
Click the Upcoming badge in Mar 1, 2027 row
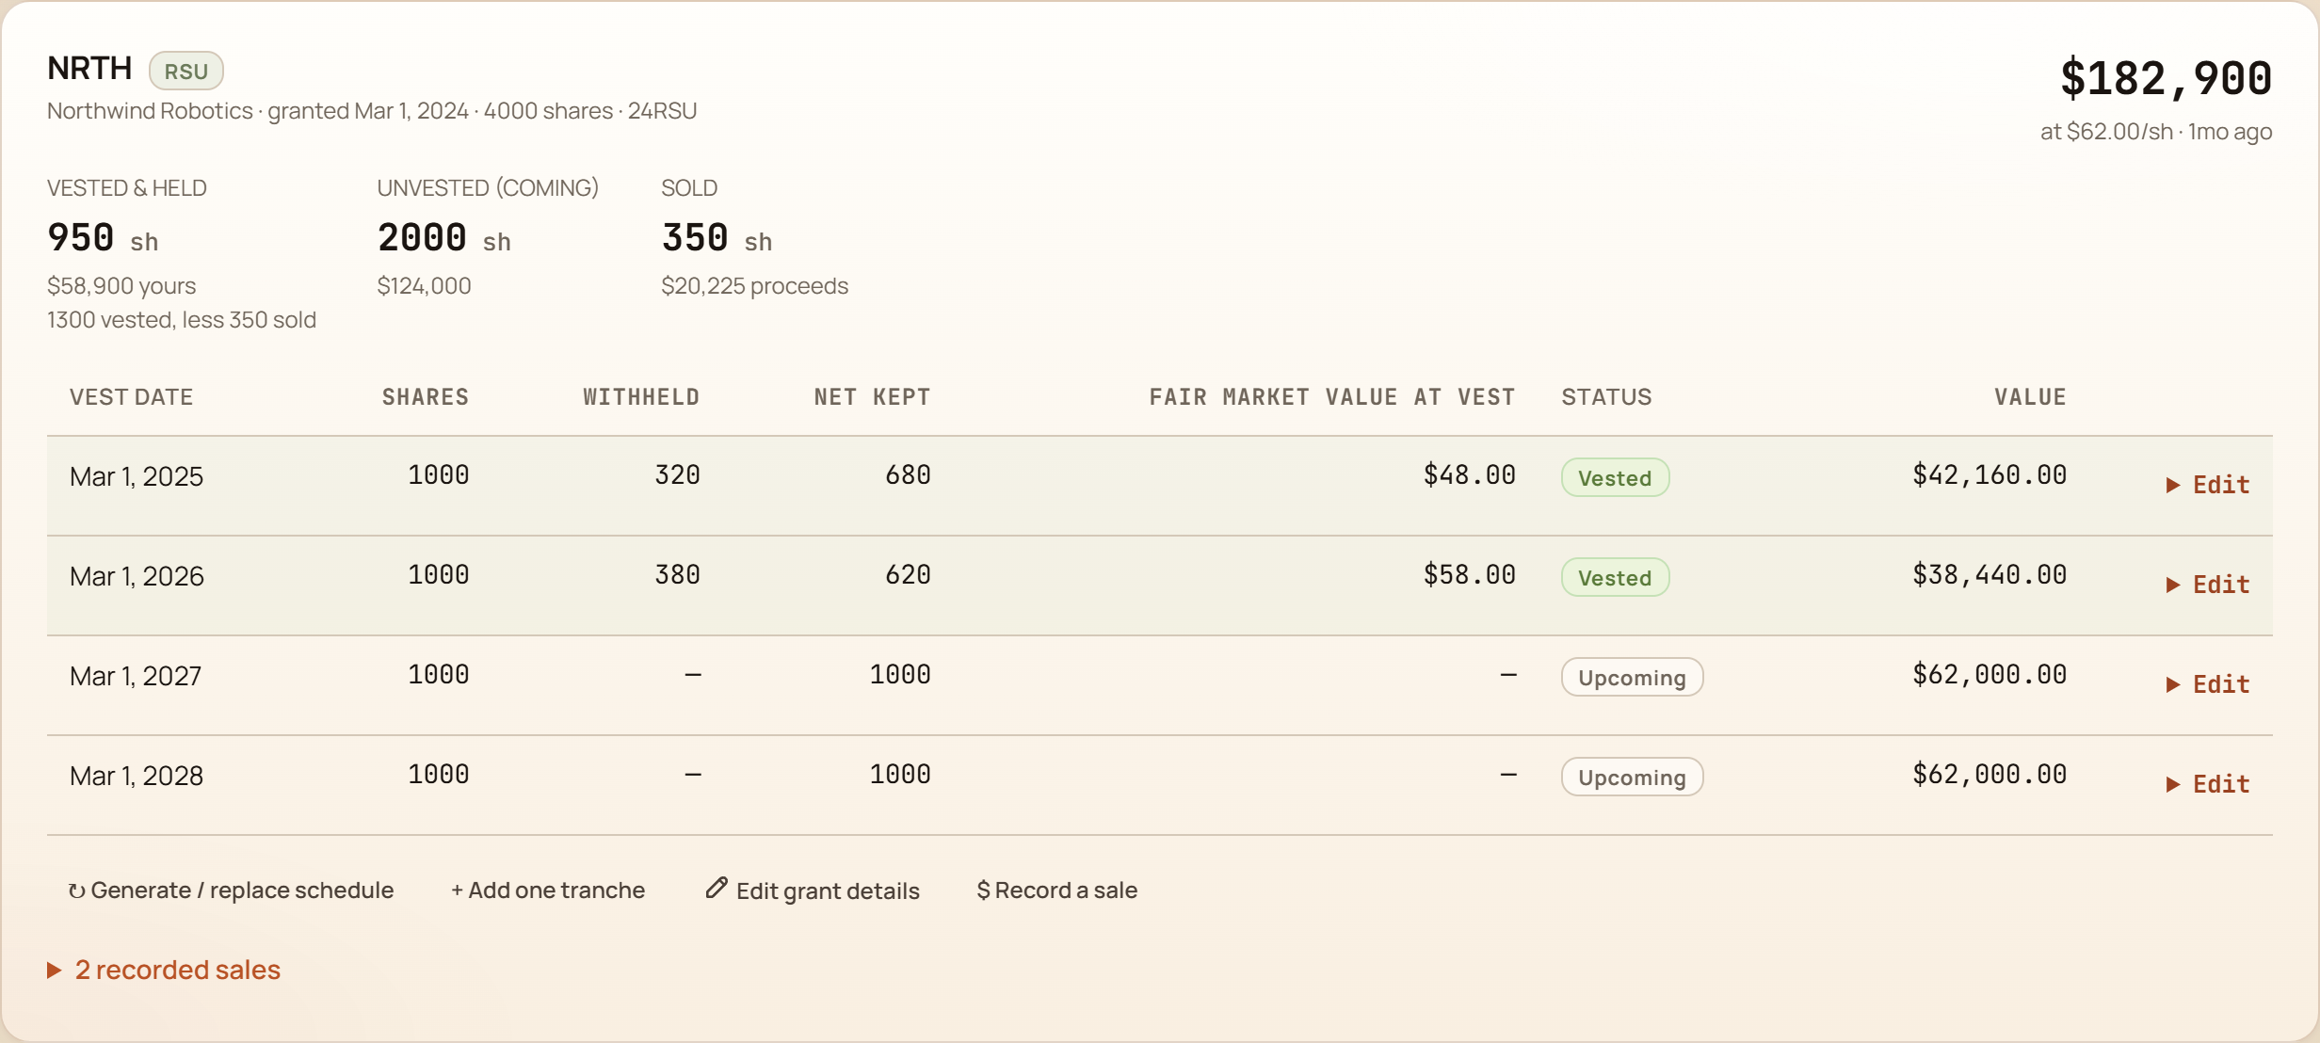coord(1633,677)
